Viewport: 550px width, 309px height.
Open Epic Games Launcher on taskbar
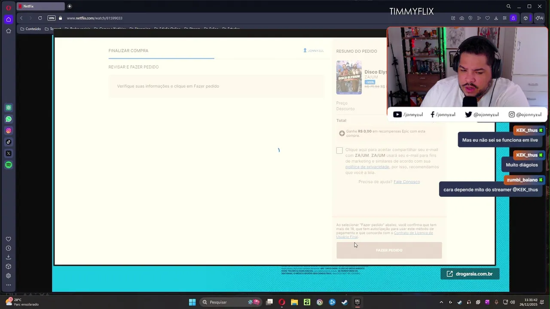[x=357, y=302]
